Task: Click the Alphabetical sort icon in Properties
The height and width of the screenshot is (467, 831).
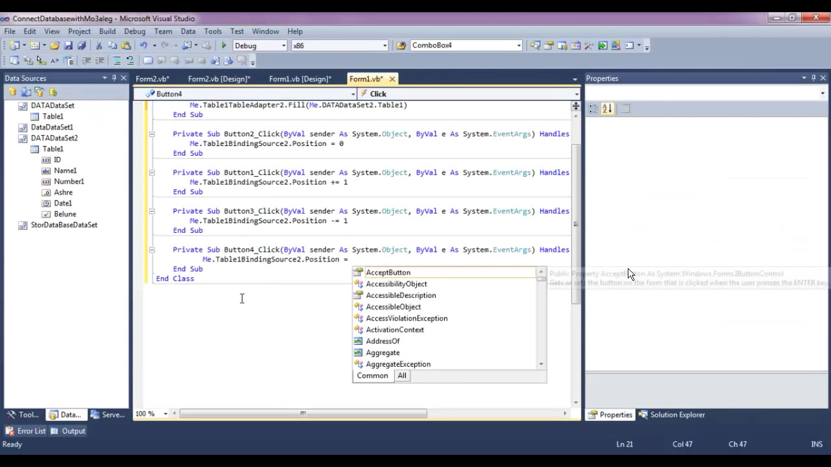Action: (x=607, y=109)
